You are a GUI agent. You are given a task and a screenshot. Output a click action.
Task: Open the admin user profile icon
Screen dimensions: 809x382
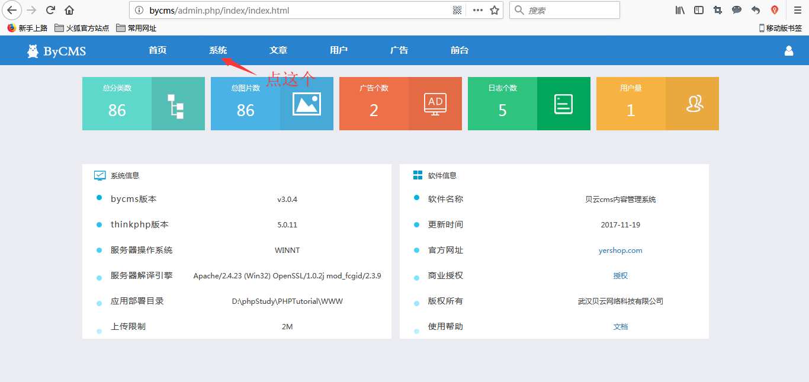coord(789,51)
